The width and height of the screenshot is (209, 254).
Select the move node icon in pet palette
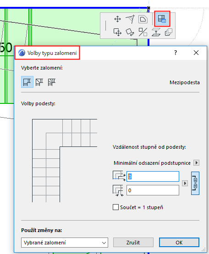tap(117, 19)
